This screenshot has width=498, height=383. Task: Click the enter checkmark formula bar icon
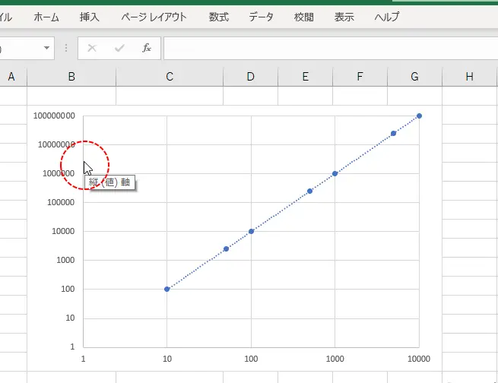click(119, 48)
